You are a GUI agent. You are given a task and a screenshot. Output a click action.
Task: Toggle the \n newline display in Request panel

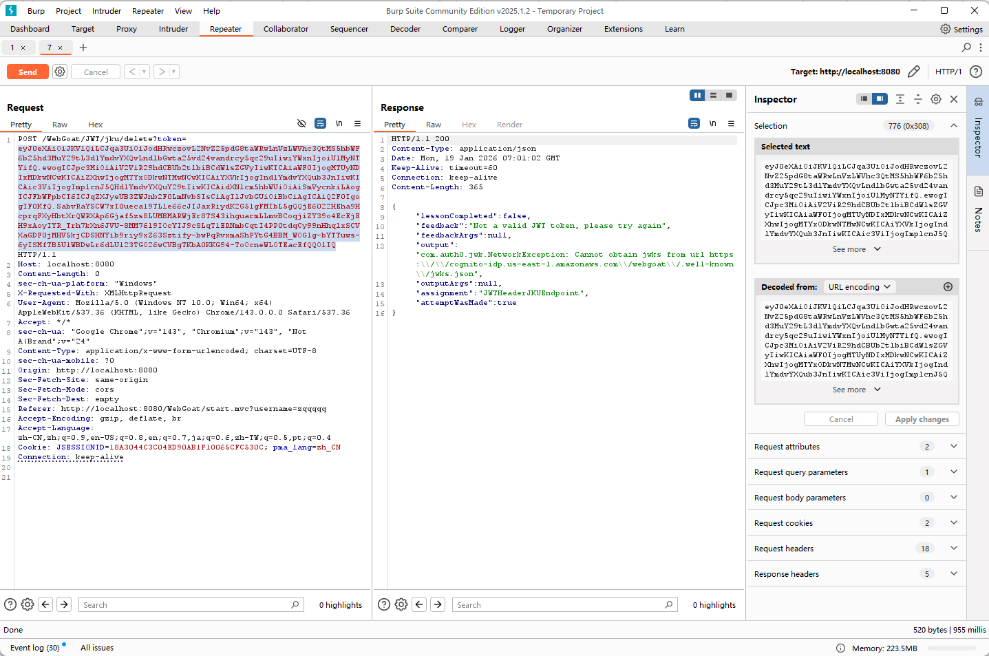coord(339,124)
